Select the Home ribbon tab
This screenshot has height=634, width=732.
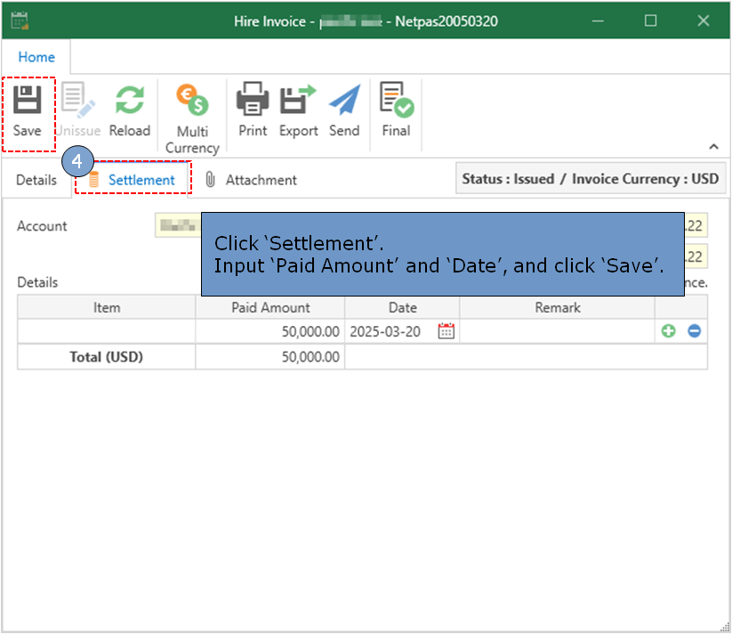tap(36, 57)
